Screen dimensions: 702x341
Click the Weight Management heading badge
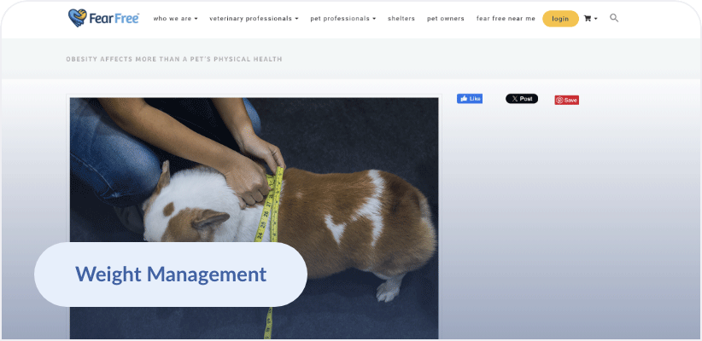pyautogui.click(x=171, y=275)
